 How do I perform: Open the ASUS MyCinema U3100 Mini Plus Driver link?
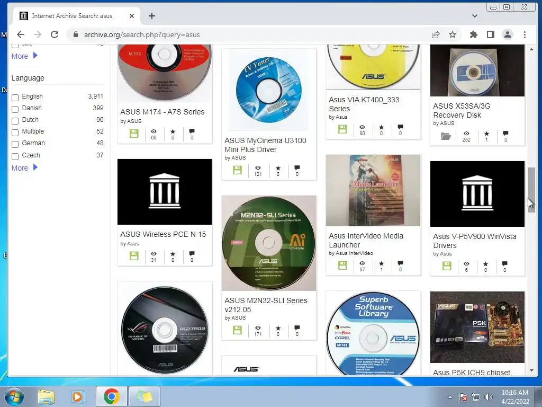(x=265, y=145)
